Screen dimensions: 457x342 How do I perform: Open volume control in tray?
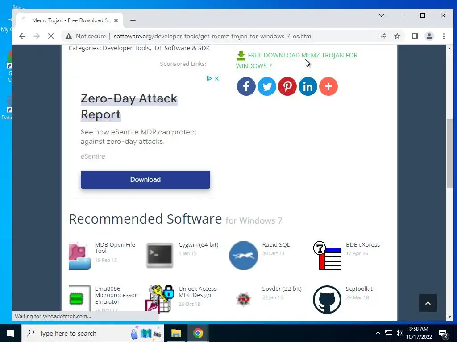[399, 333]
